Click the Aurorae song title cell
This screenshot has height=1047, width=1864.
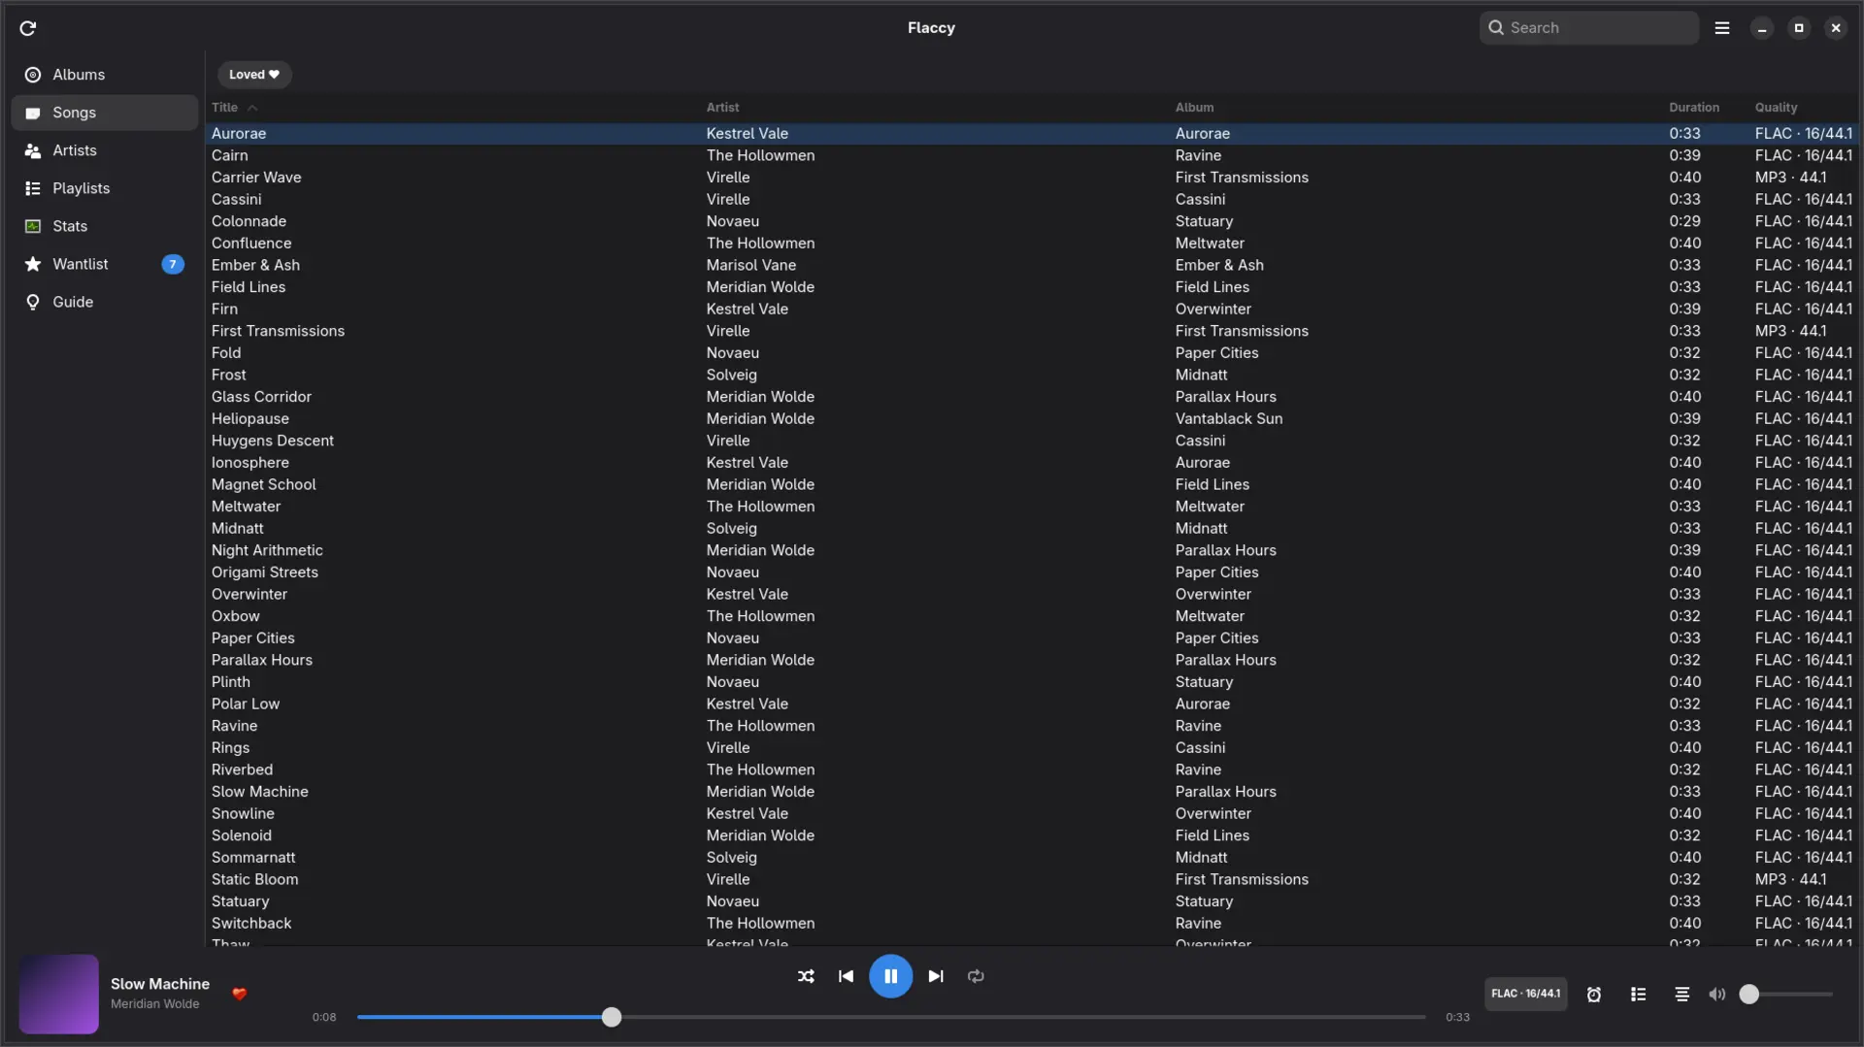[239, 134]
